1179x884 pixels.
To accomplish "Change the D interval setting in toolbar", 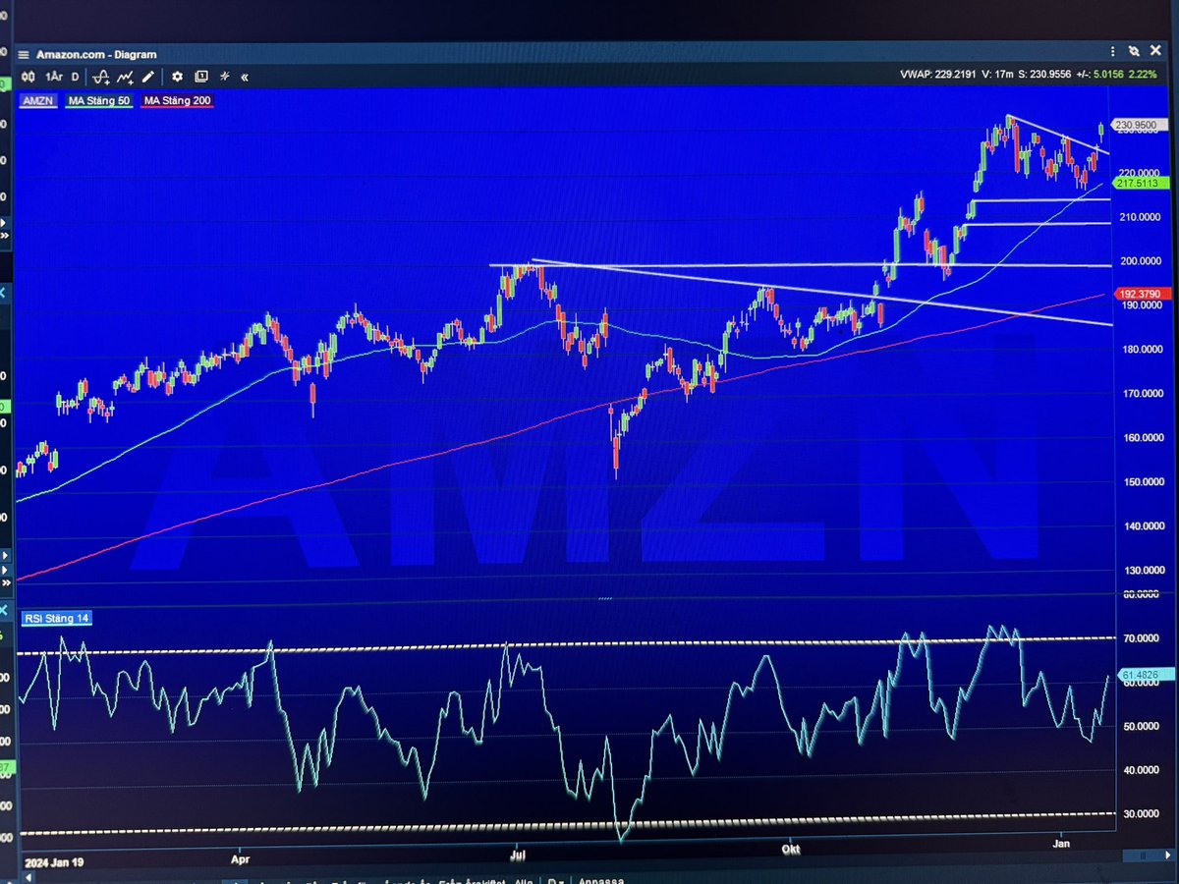I will tap(75, 77).
